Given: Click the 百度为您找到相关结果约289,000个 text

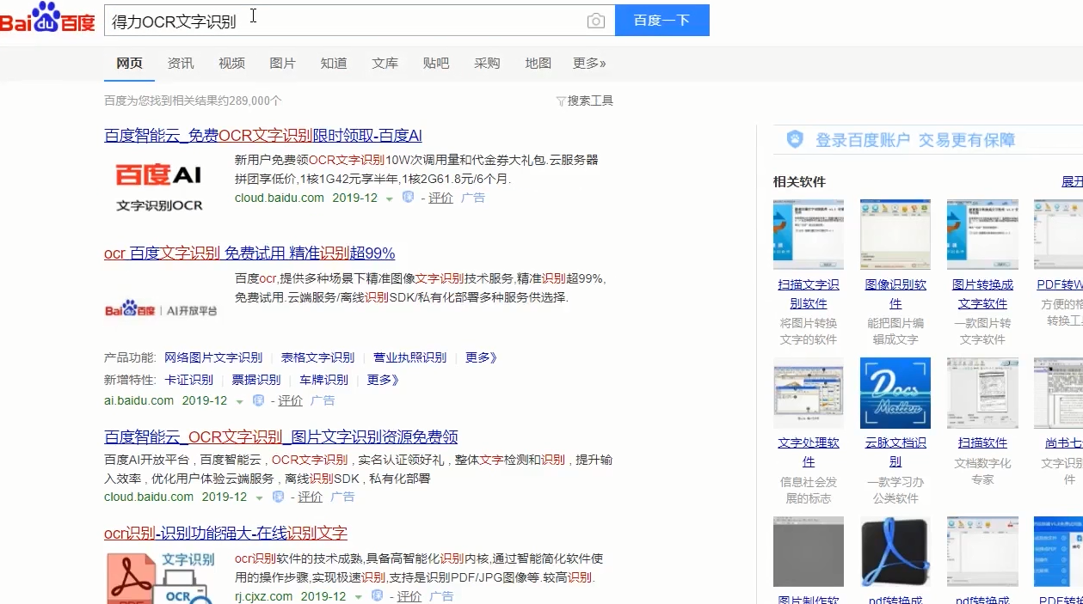Looking at the screenshot, I should point(193,101).
